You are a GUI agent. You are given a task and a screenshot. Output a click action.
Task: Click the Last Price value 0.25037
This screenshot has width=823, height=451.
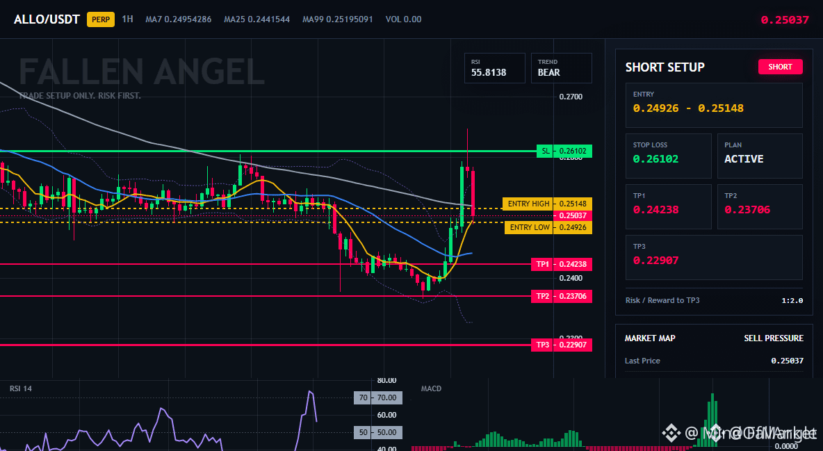coord(788,361)
